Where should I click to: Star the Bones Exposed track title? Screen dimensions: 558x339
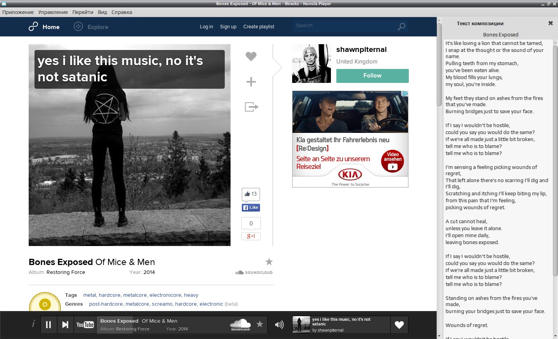(x=269, y=262)
